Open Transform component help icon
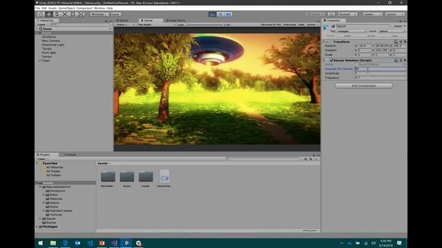 coord(396,41)
